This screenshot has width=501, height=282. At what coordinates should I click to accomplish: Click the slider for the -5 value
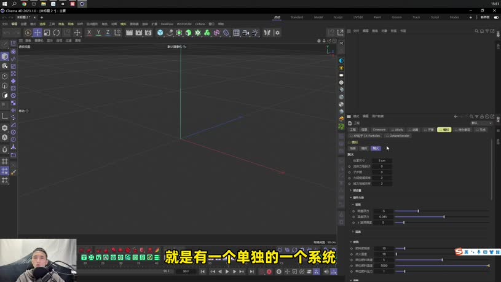tap(442, 211)
